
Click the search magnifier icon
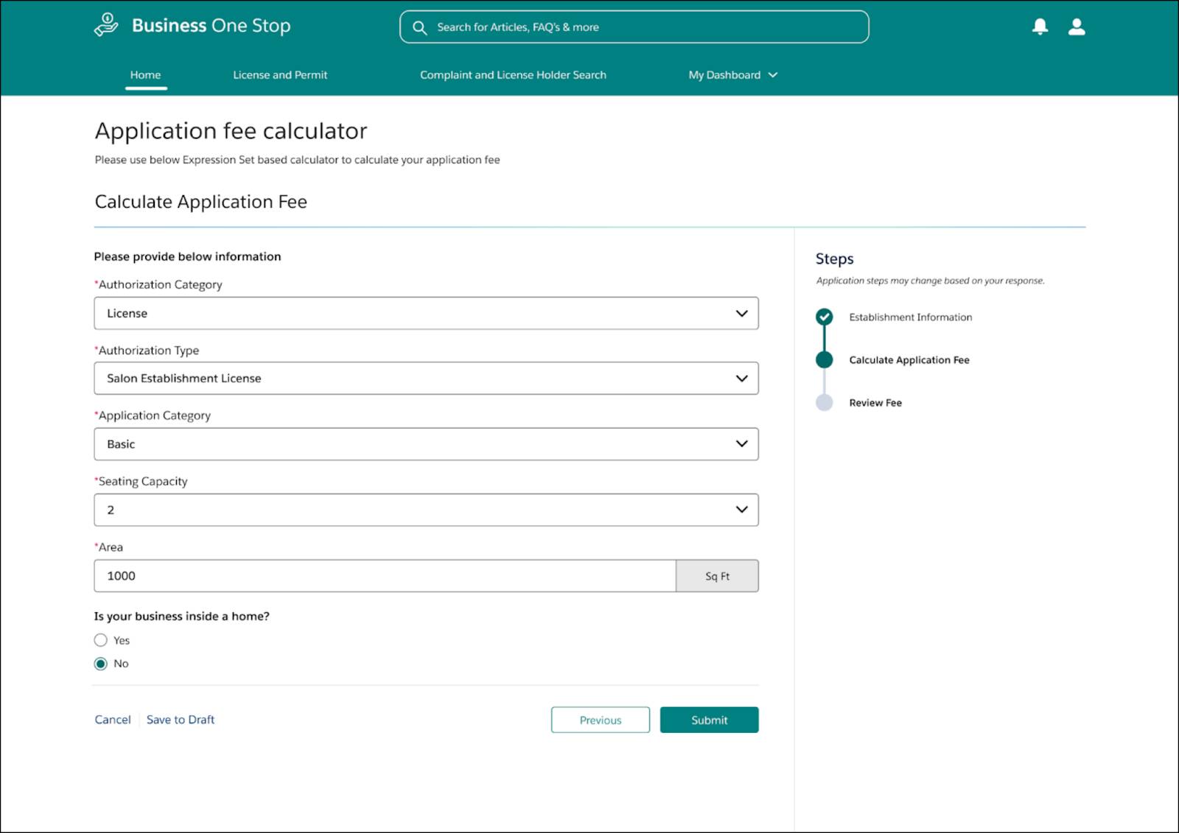pos(419,27)
